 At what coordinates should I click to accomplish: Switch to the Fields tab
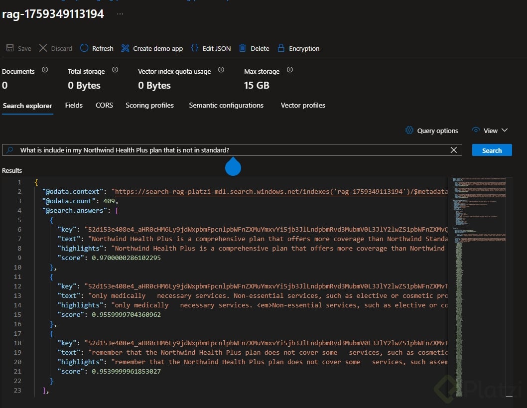coord(74,106)
